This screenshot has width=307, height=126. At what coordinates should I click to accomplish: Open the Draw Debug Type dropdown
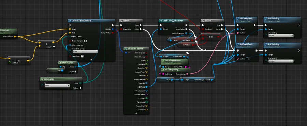[x=85, y=51]
